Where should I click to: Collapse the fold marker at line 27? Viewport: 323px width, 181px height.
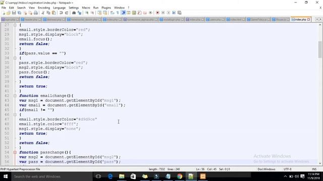coord(15,25)
